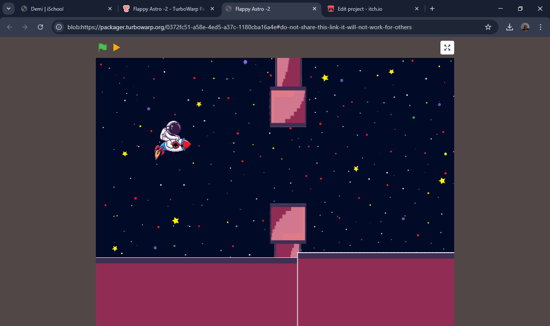Open the tab search chevron dropdown
The height and width of the screenshot is (326, 550).
pyautogui.click(x=8, y=8)
